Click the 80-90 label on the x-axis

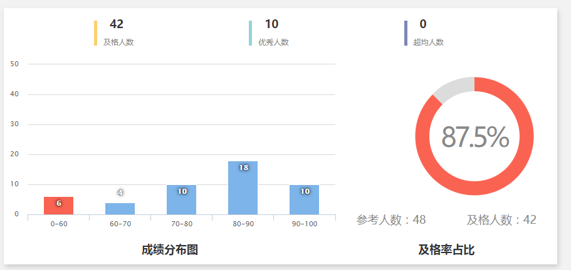pyautogui.click(x=243, y=224)
